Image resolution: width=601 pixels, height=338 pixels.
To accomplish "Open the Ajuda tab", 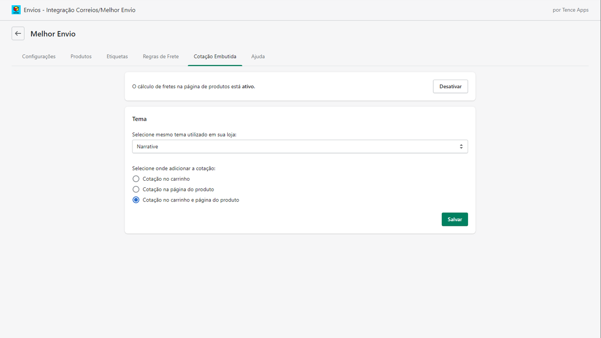I will pyautogui.click(x=258, y=56).
